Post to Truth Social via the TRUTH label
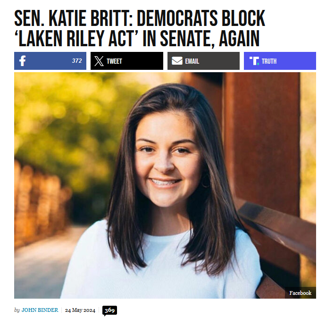The image size is (326, 318). [x=269, y=61]
